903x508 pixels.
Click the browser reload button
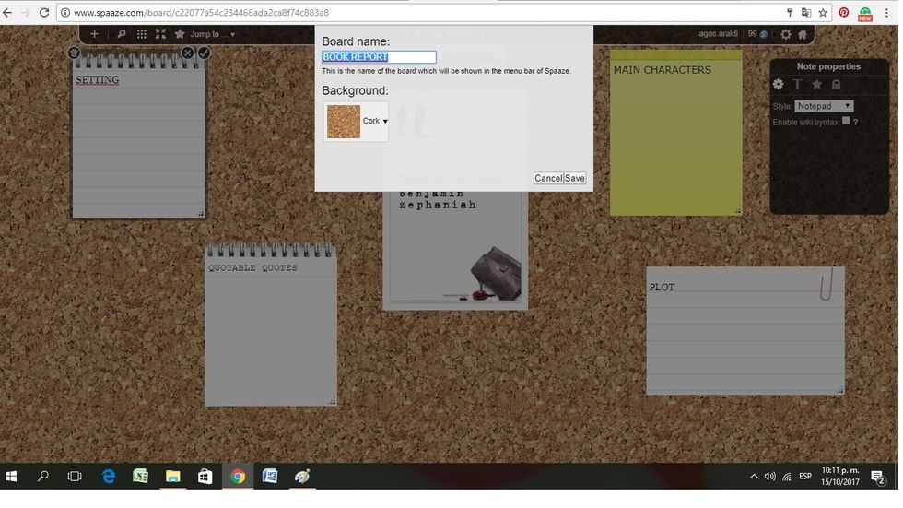(x=44, y=12)
